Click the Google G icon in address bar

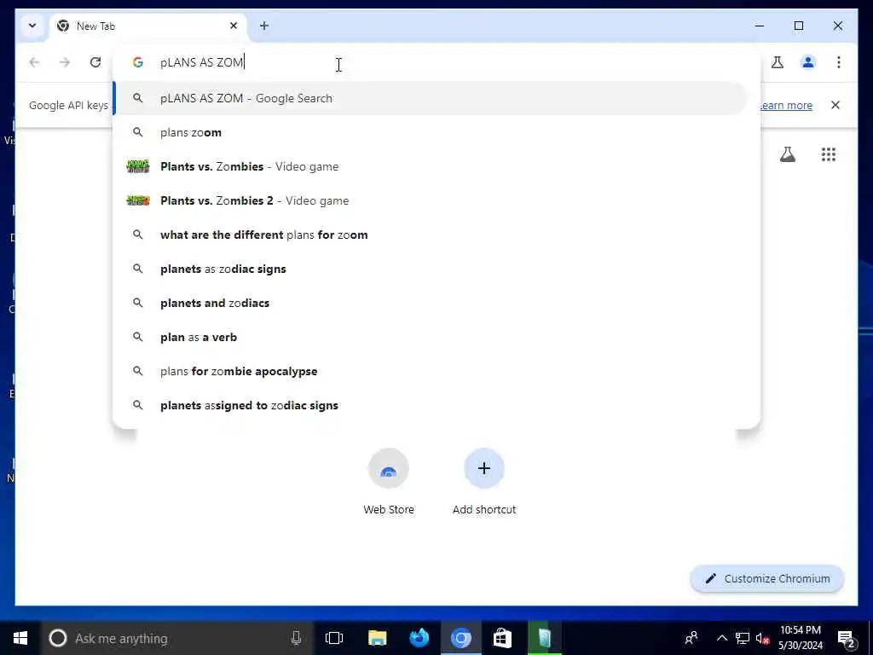point(138,62)
